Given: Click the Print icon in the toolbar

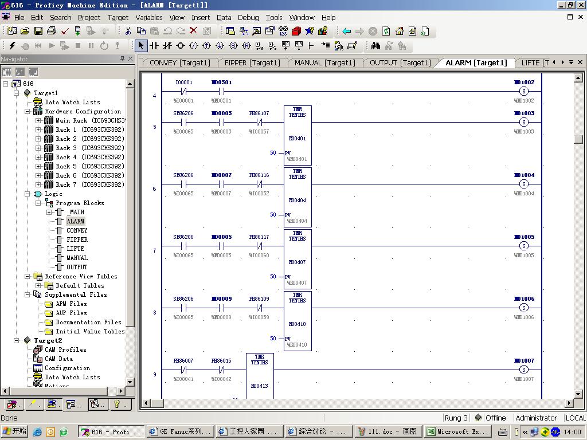Looking at the screenshot, I should 51,31.
